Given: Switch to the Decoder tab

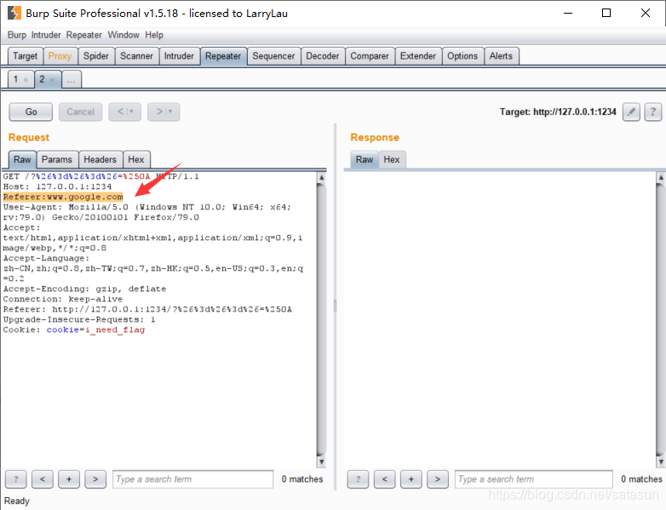Looking at the screenshot, I should point(323,56).
